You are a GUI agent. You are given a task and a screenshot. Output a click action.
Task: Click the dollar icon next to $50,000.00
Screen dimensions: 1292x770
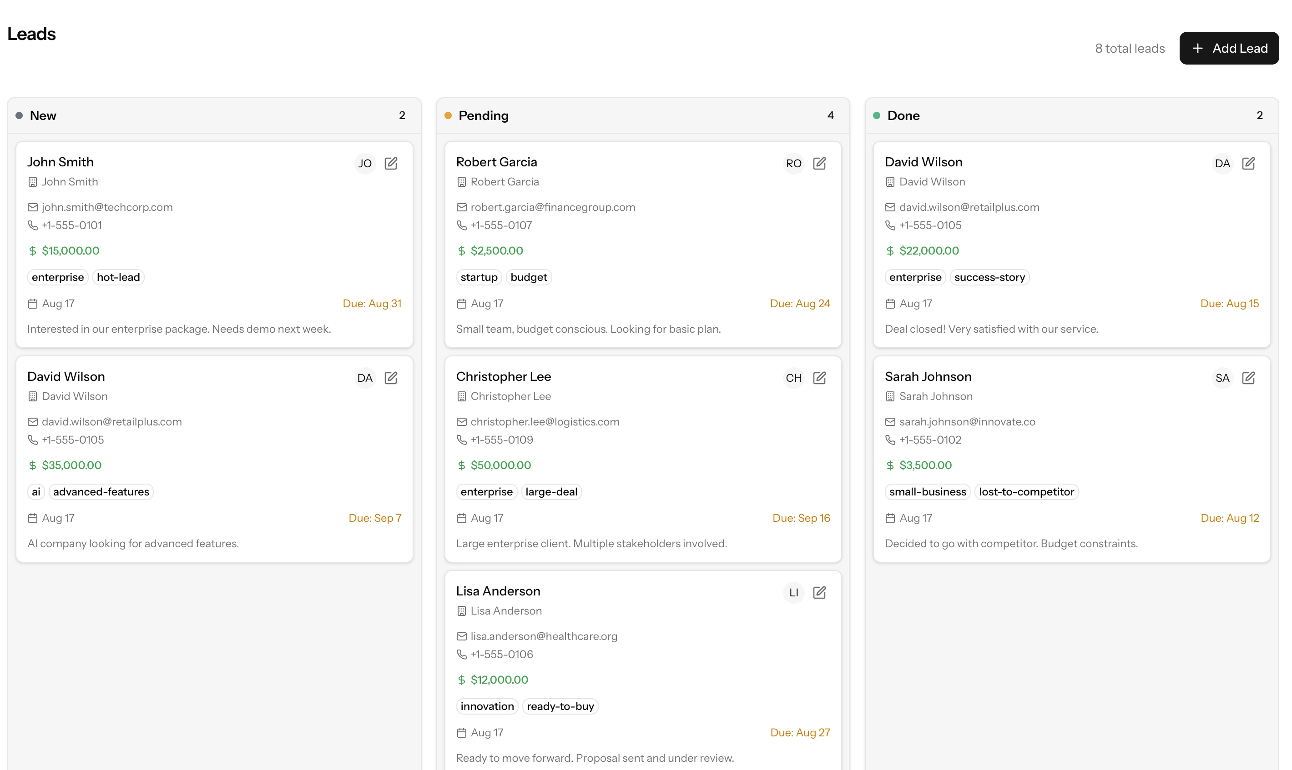462,465
